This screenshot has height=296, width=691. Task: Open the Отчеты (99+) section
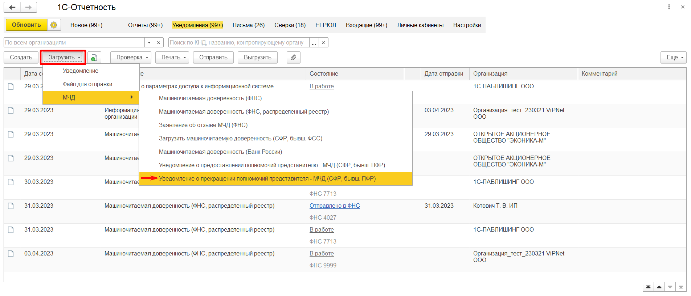145,25
